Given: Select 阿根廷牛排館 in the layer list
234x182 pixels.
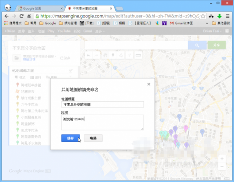Looking at the screenshot, I should (x=31, y=85).
